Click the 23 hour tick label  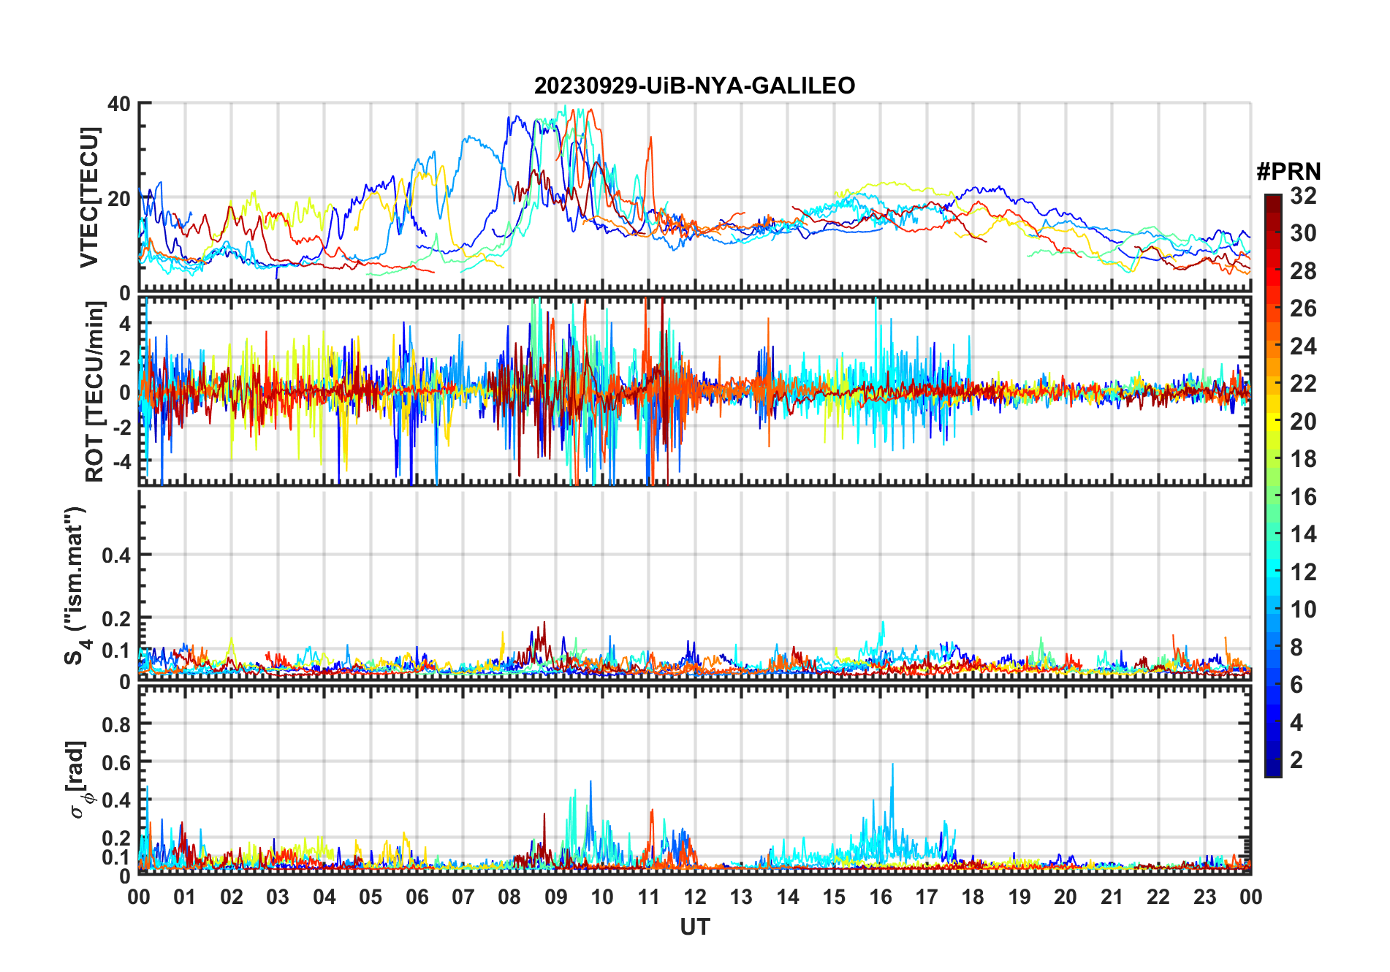pos(1204,897)
